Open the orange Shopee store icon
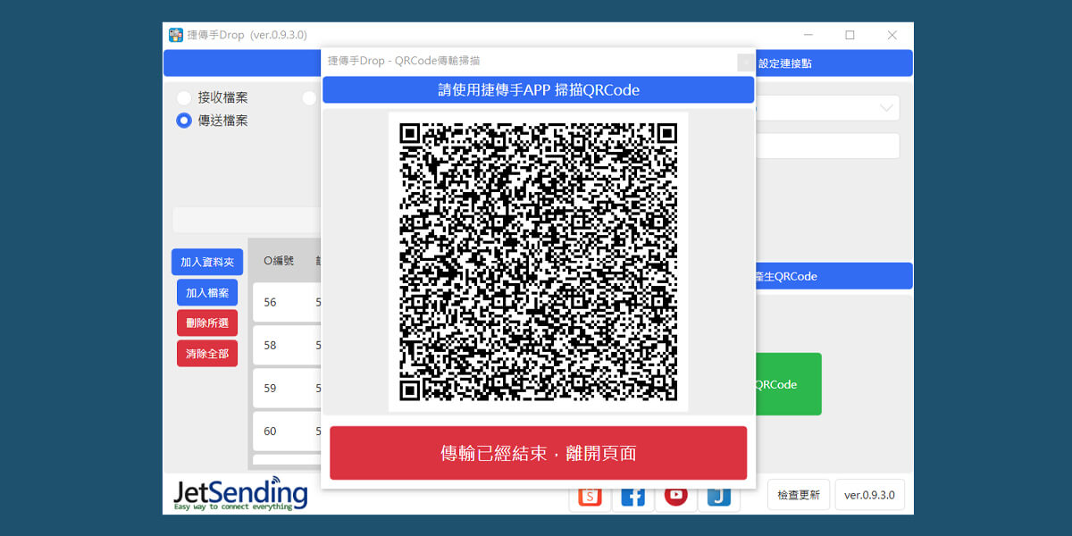 click(x=590, y=497)
